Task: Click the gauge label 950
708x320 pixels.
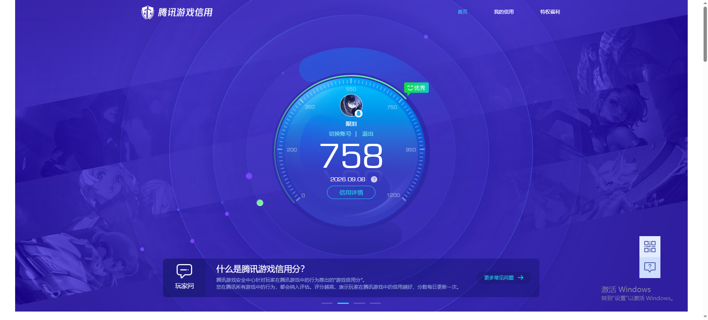Action: pyautogui.click(x=411, y=150)
